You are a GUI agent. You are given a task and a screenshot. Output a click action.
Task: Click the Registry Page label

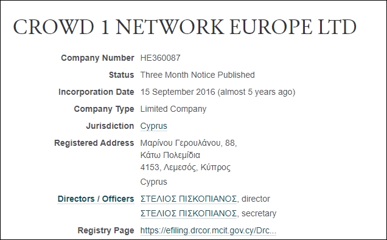(106, 231)
